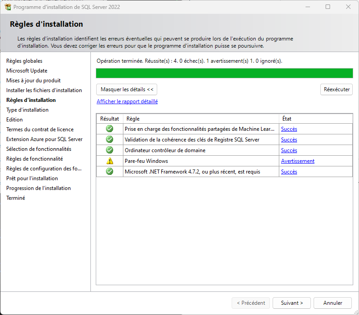Click the Réexécuter button
This screenshot has height=315, width=359.
(336, 89)
